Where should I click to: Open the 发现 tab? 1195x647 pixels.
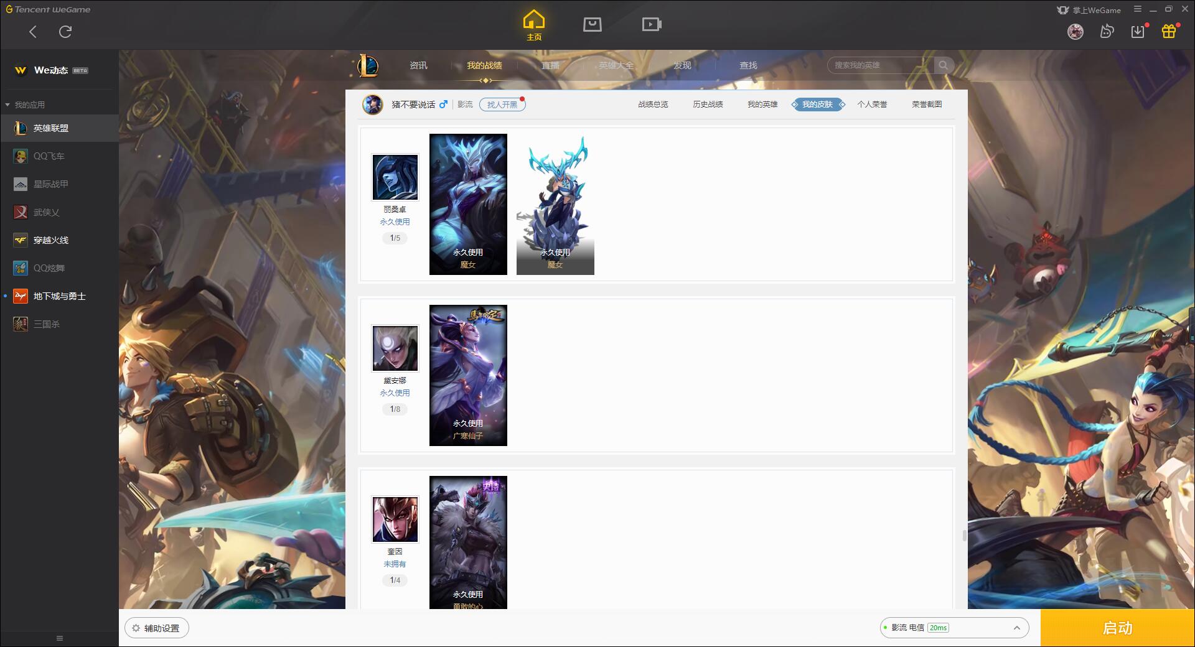[682, 65]
